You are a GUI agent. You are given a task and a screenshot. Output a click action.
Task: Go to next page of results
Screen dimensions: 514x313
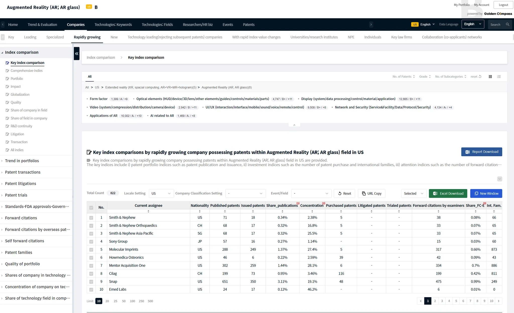point(498,301)
